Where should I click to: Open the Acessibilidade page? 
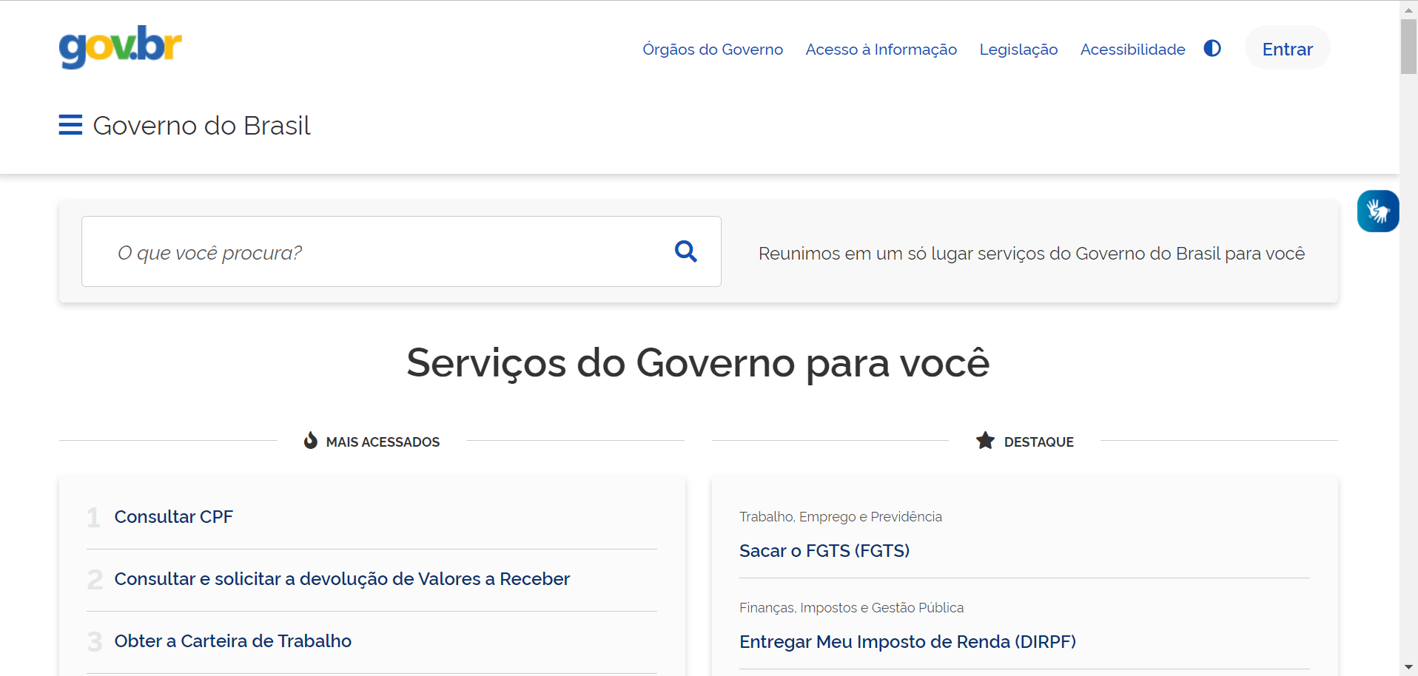(x=1132, y=50)
